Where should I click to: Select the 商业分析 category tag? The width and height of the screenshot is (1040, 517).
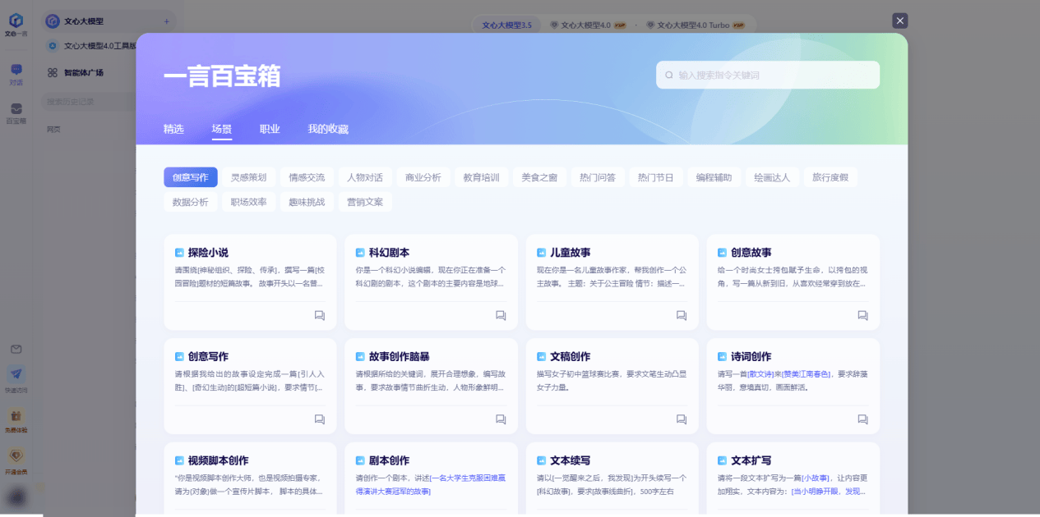(x=423, y=177)
